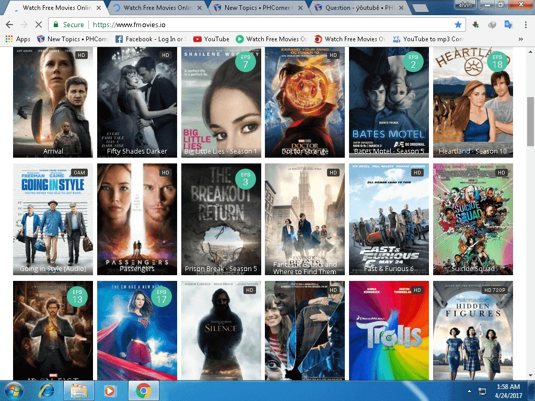
Task: Open the Chrome three-dot menu
Action: [x=526, y=25]
